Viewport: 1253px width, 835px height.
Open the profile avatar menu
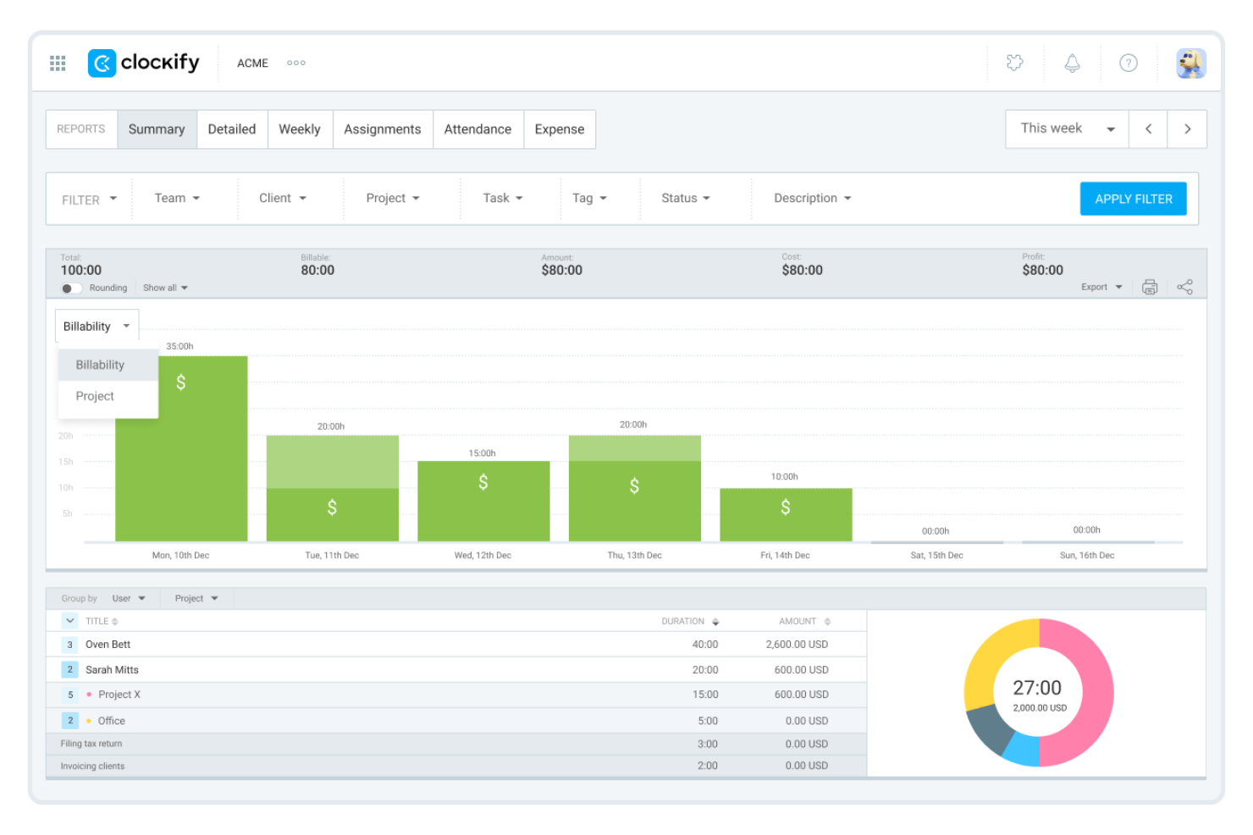1190,63
